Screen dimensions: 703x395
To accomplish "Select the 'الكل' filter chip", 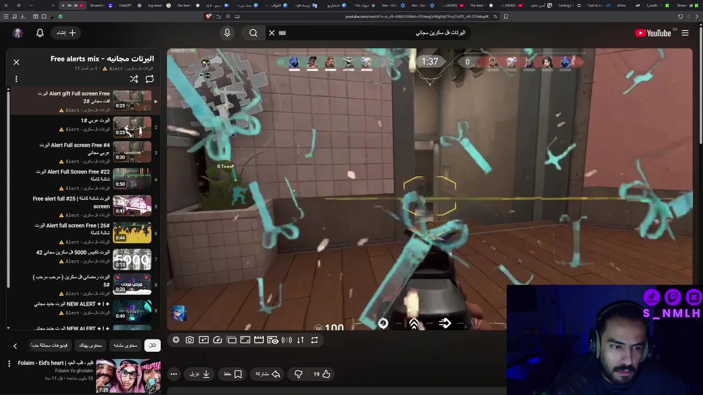I will point(152,346).
